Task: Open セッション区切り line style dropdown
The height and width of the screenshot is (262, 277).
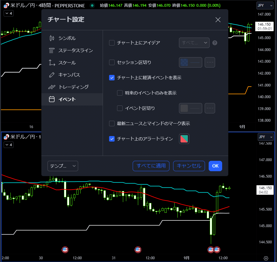Action: 210,62
